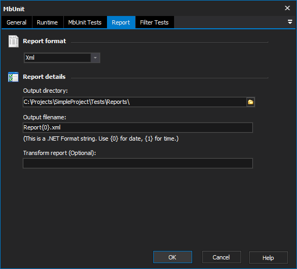Click the 'Output directory:' label

click(x=45, y=91)
